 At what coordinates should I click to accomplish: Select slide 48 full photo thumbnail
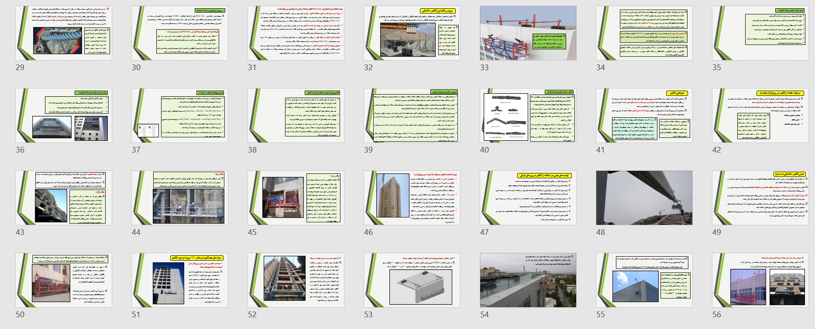click(644, 198)
